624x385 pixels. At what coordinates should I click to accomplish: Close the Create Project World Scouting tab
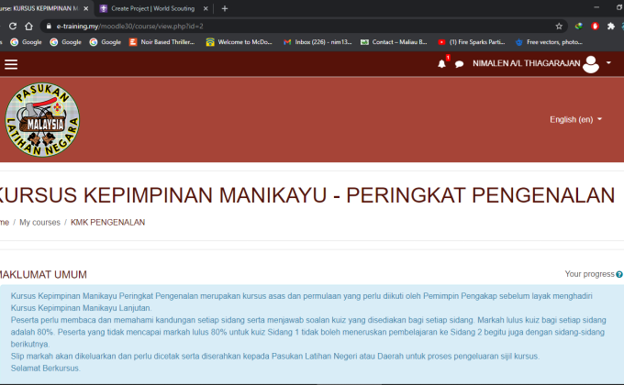(x=206, y=8)
